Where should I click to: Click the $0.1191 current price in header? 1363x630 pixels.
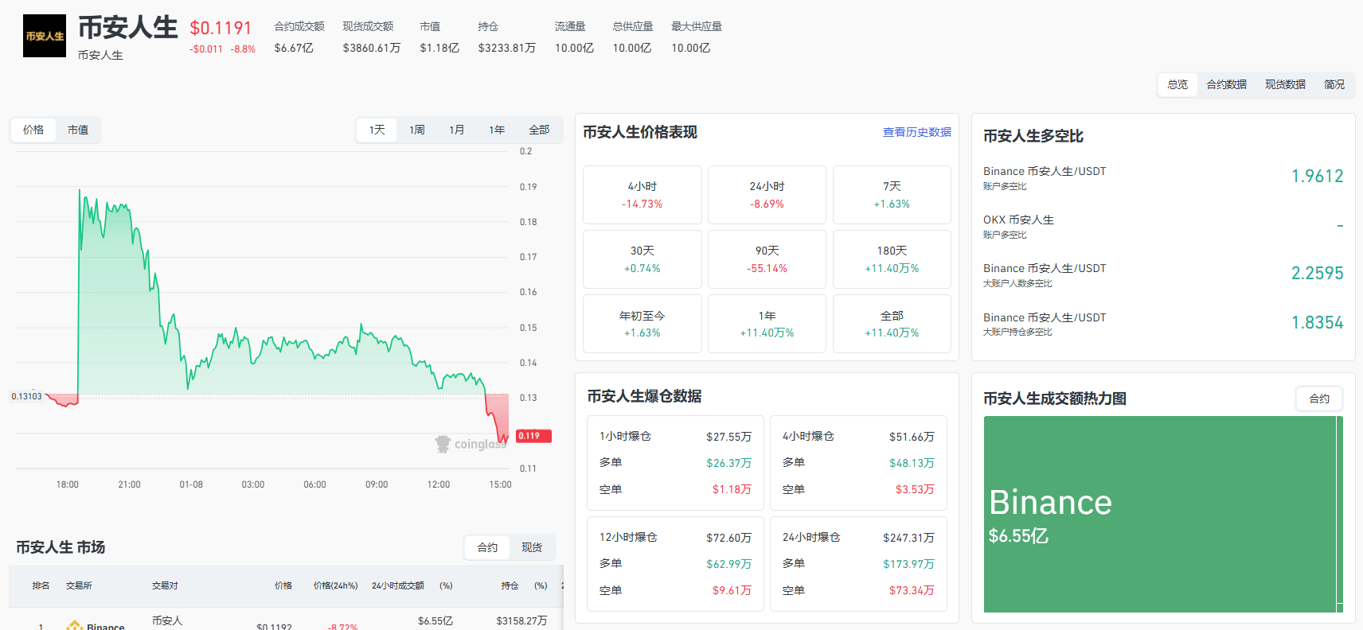[221, 29]
